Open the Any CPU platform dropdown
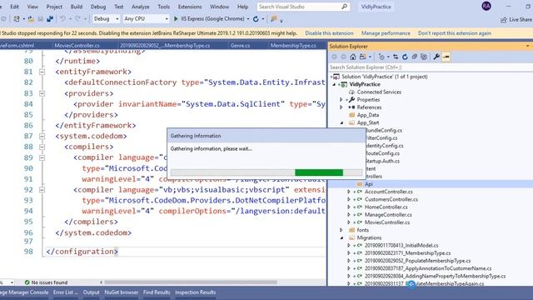 (x=146, y=18)
